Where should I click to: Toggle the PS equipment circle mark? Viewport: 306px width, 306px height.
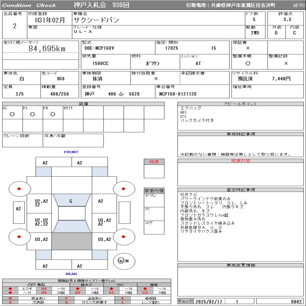pyautogui.click(x=33, y=114)
